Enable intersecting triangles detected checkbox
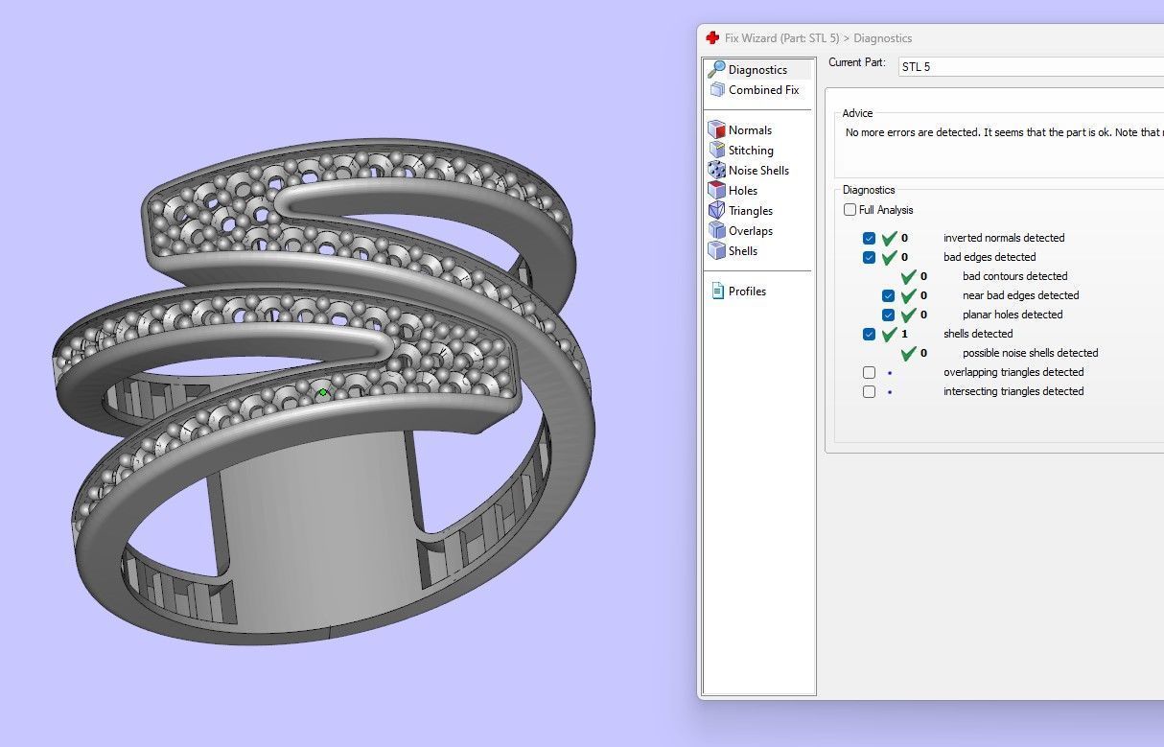Viewport: 1164px width, 747px height. pyautogui.click(x=869, y=391)
